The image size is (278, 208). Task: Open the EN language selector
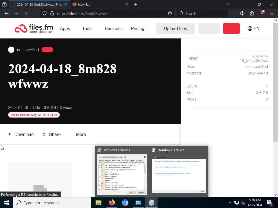coord(254,28)
